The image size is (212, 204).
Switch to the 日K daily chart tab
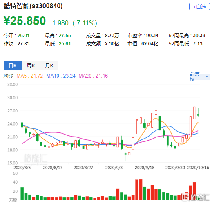13,65
